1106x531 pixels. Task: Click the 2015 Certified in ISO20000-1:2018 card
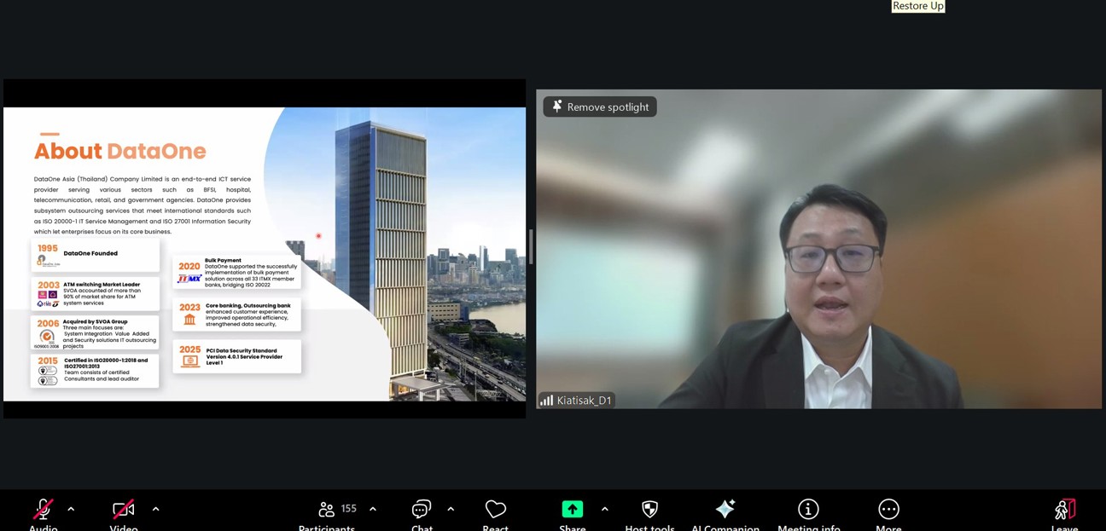[96, 372]
